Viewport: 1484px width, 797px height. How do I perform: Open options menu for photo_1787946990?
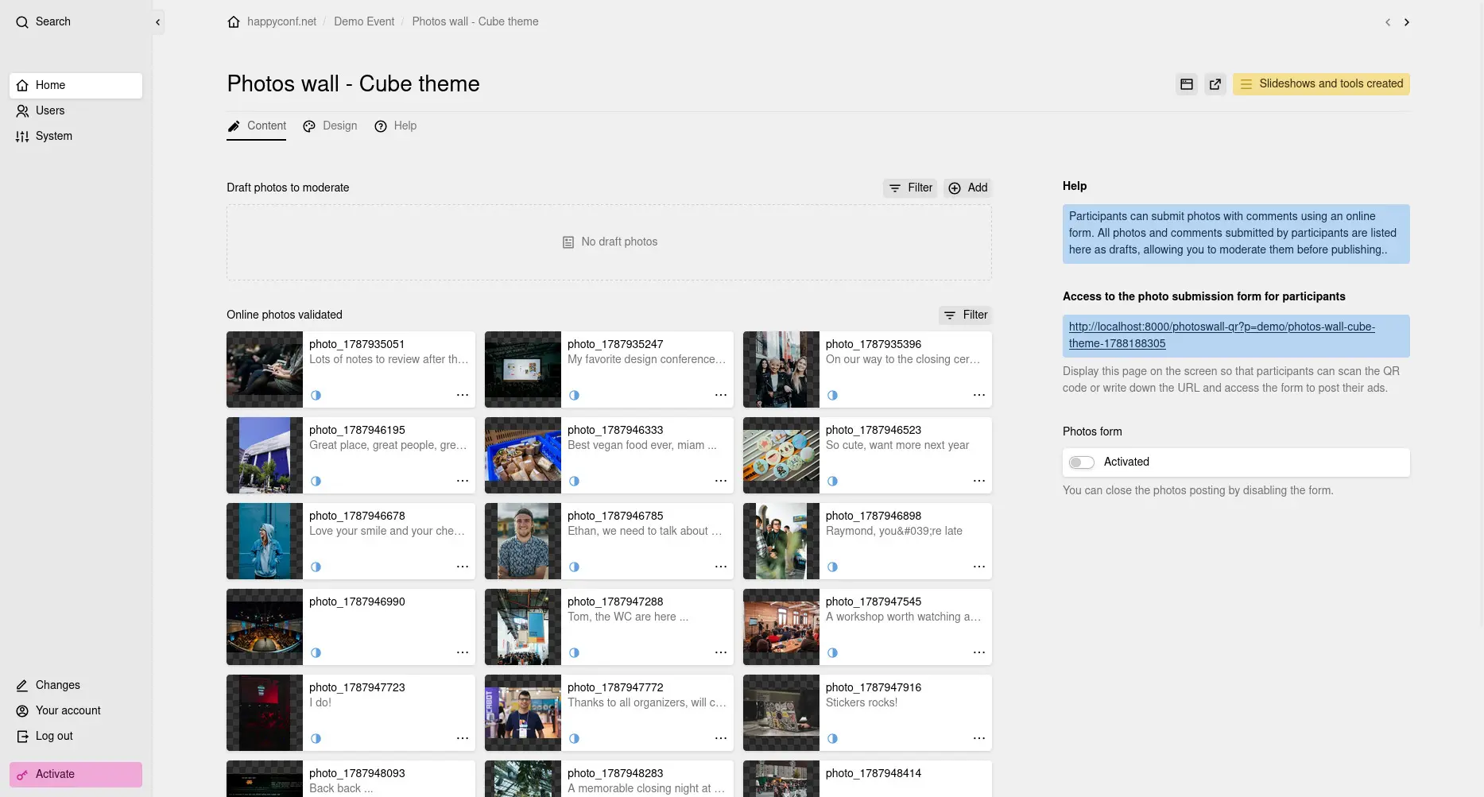[463, 653]
